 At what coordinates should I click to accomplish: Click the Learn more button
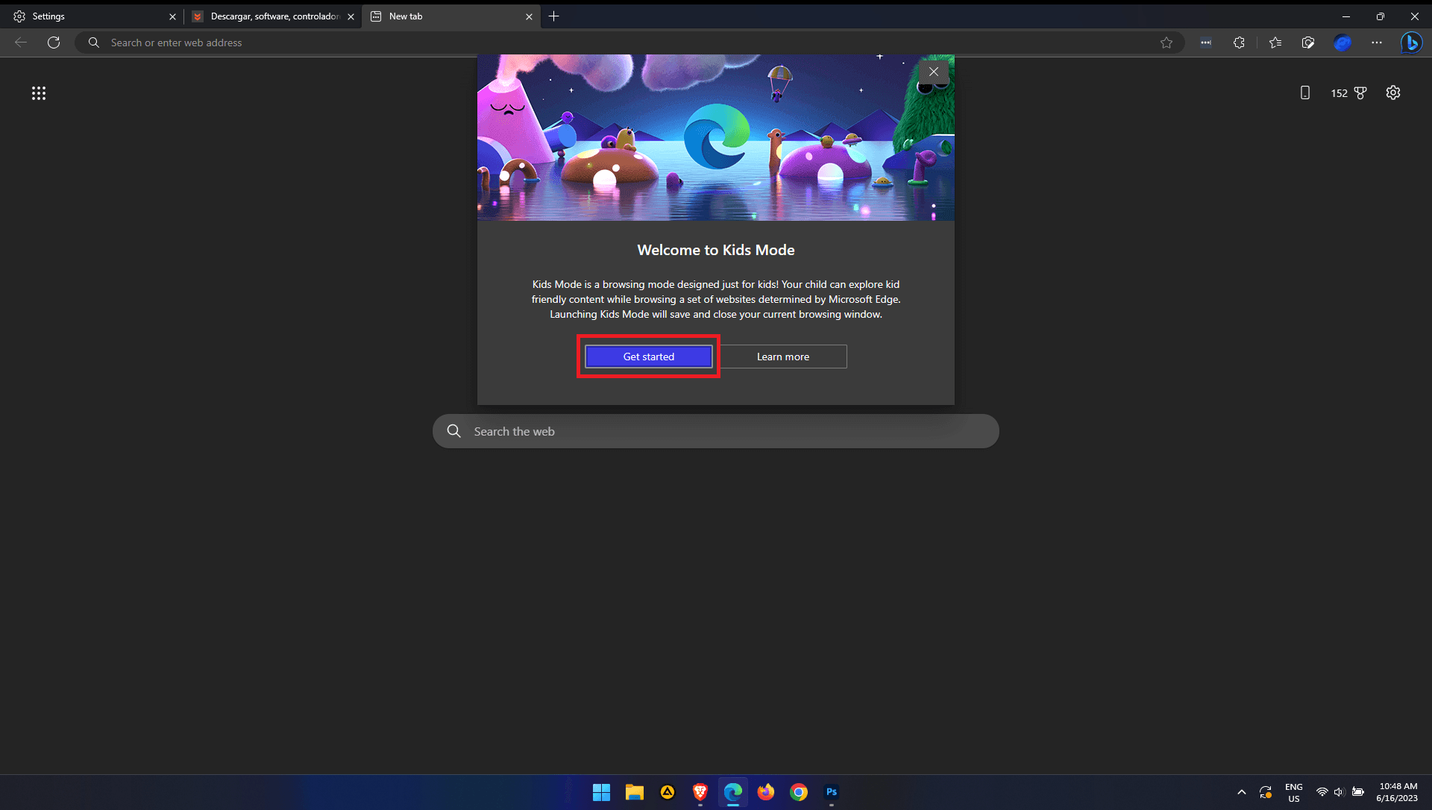click(x=783, y=357)
